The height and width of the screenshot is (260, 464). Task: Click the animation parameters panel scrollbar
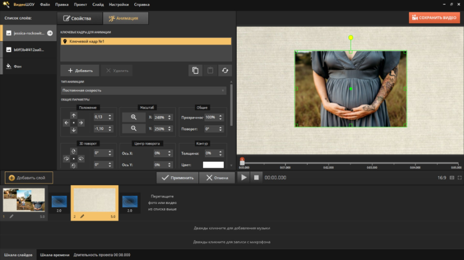(231, 105)
